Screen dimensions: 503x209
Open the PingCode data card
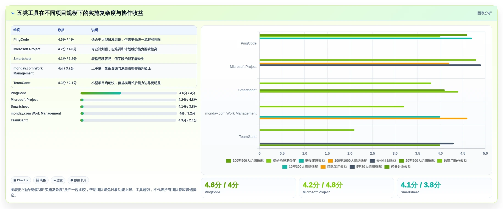(248, 188)
